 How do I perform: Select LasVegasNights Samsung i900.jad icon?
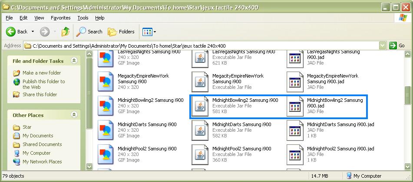pyautogui.click(x=295, y=58)
